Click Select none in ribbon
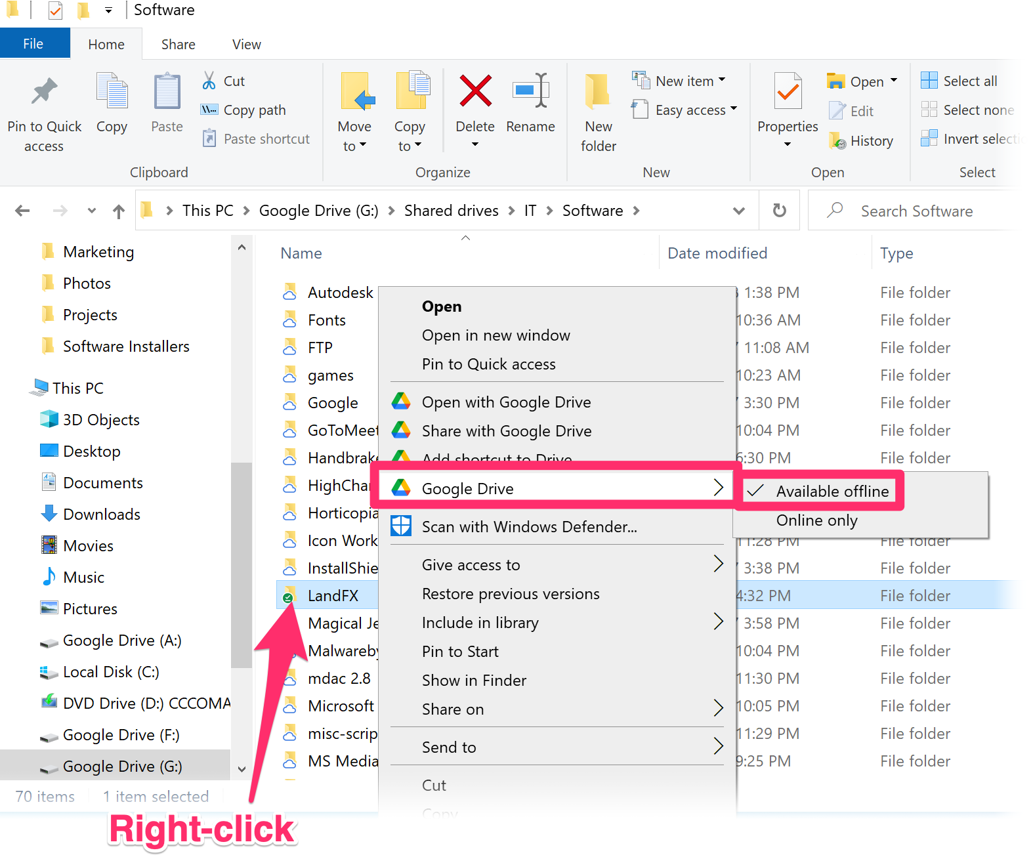1033x861 pixels. [x=967, y=110]
